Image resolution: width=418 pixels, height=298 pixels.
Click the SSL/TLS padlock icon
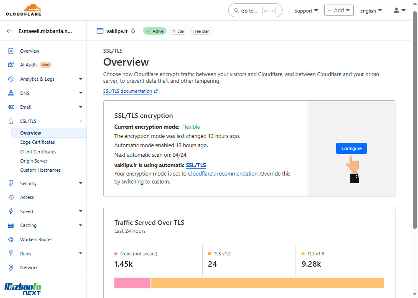11,121
